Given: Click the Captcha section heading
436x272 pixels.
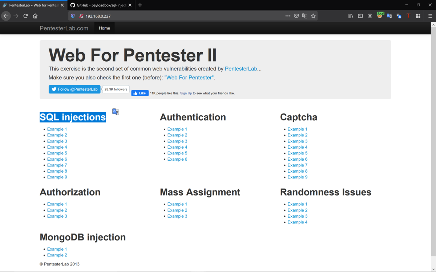Looking at the screenshot, I should [x=299, y=117].
